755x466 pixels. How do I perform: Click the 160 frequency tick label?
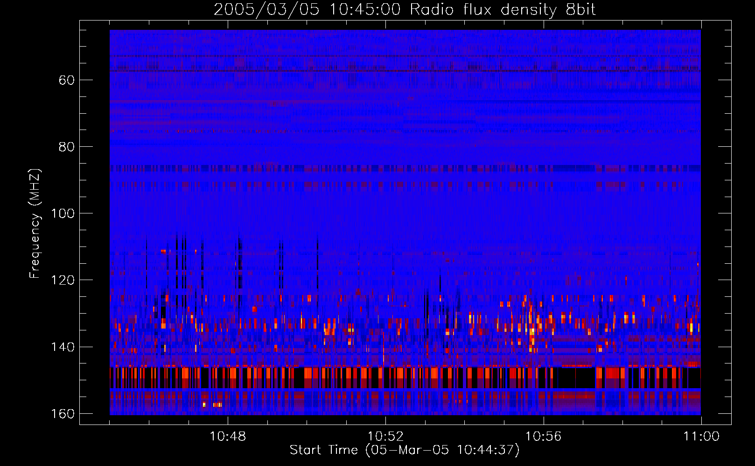pos(63,414)
